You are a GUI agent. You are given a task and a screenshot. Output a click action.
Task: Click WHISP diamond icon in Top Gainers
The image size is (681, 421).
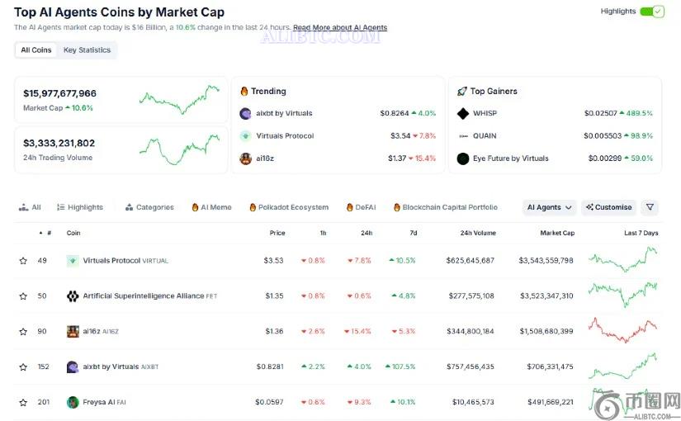tap(463, 113)
